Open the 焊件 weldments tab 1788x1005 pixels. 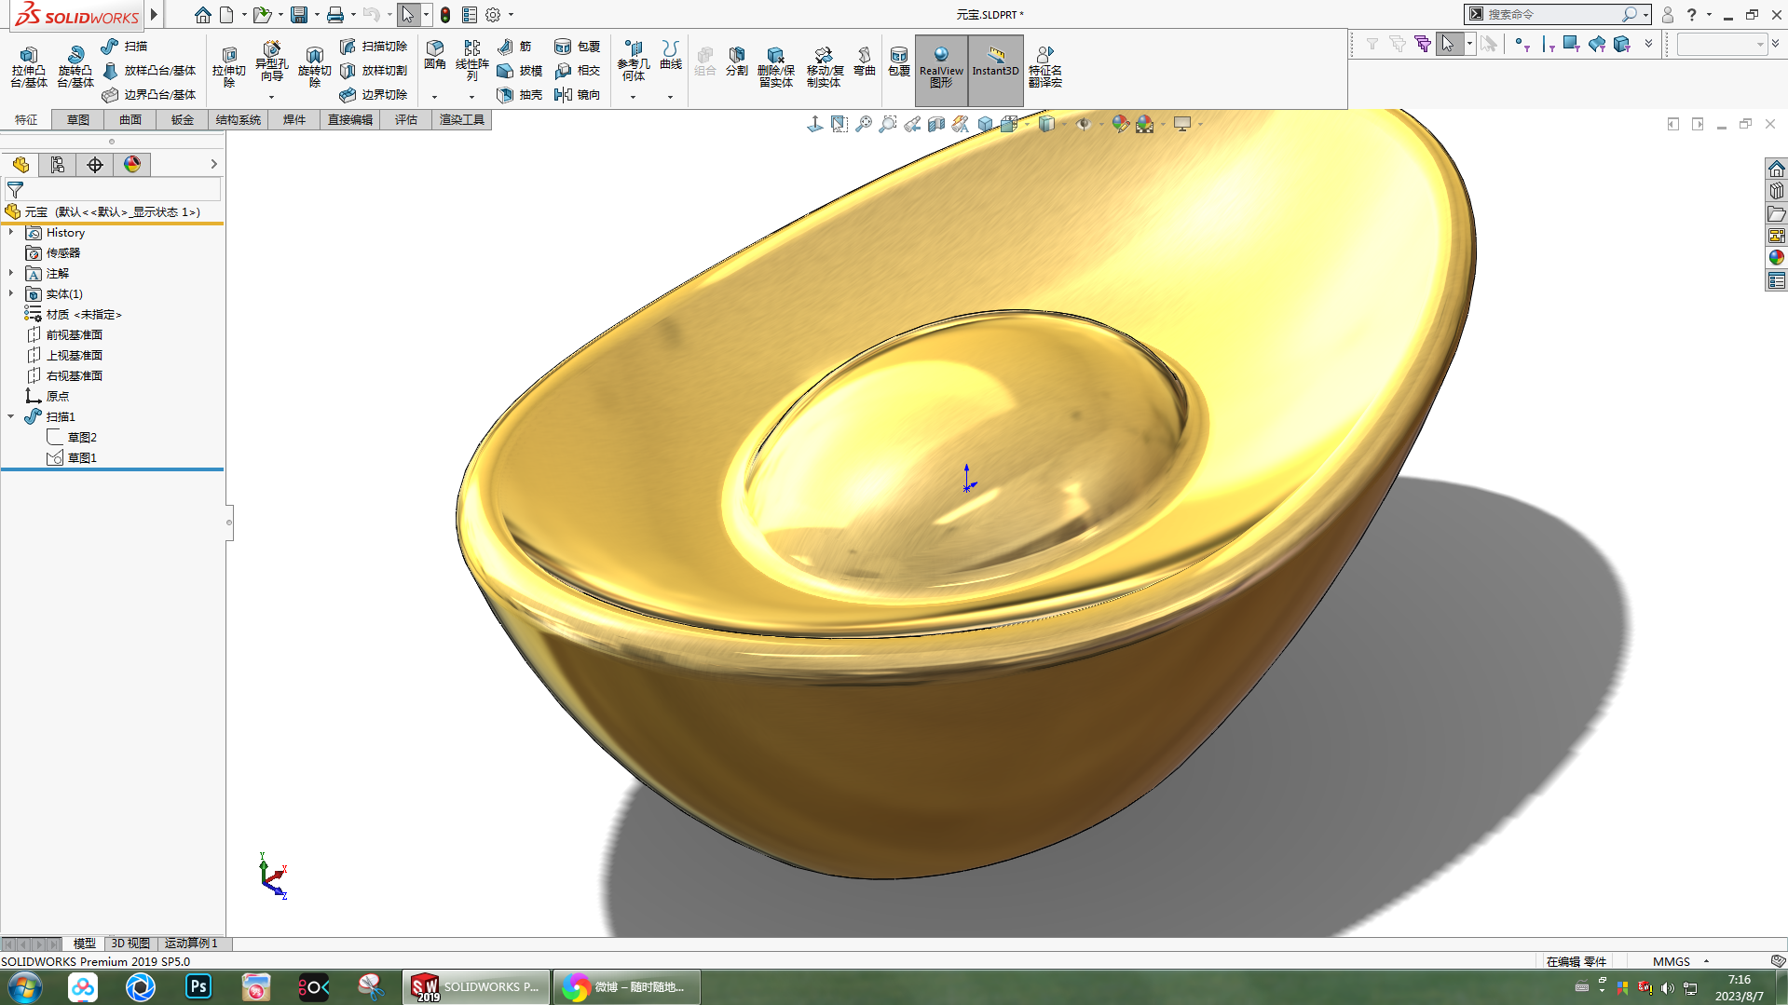coord(294,119)
